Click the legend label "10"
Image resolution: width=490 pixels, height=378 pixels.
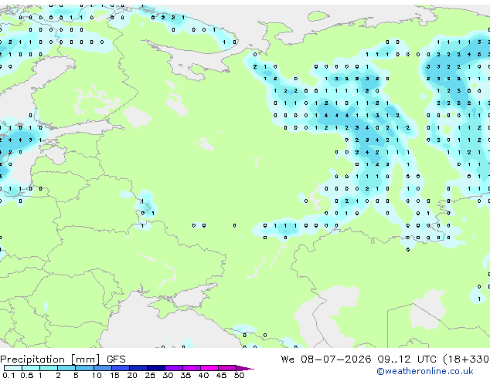click(97, 375)
